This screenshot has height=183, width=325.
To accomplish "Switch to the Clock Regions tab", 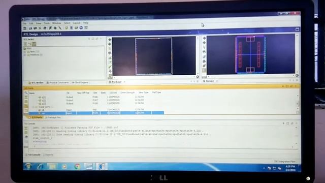I will click(x=80, y=82).
